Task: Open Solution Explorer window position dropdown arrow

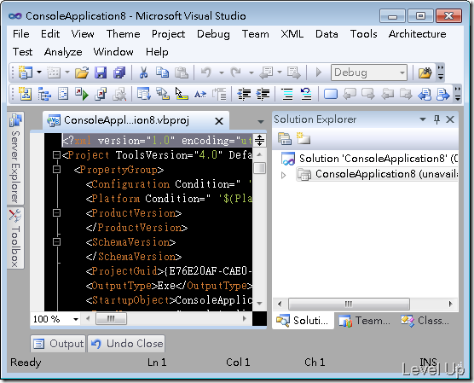Action: click(x=423, y=119)
